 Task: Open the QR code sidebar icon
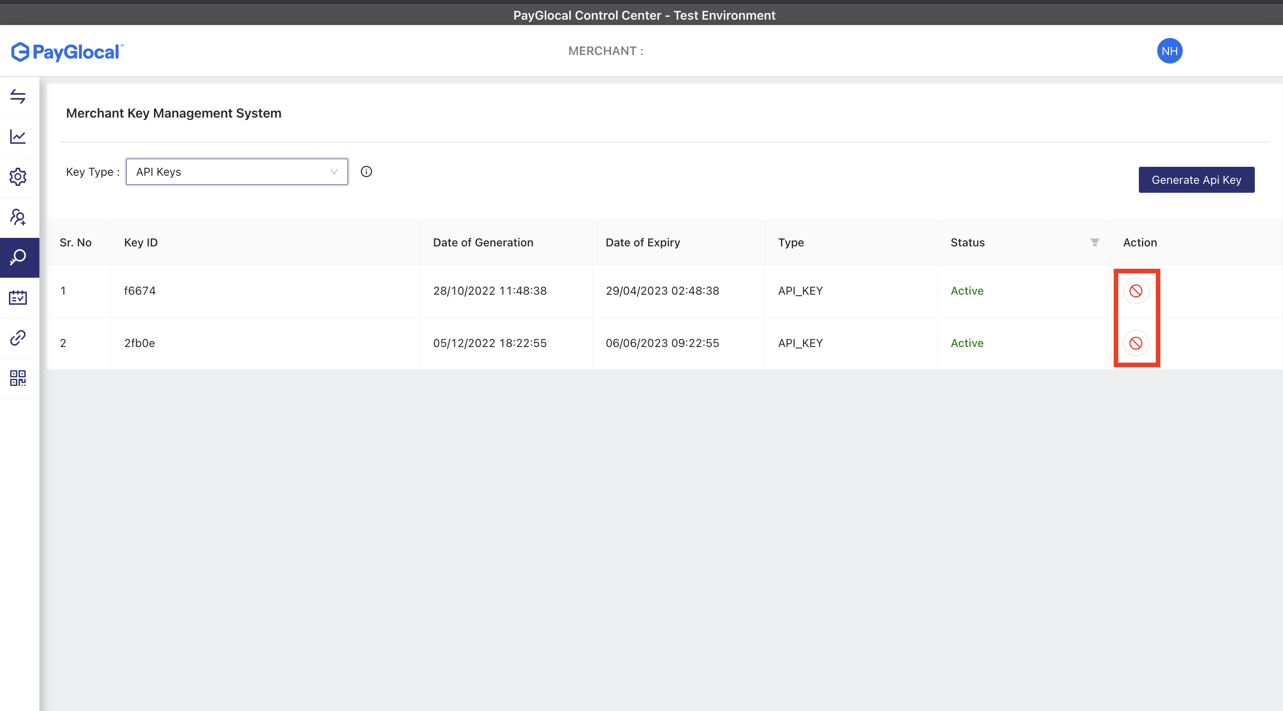[x=18, y=378]
